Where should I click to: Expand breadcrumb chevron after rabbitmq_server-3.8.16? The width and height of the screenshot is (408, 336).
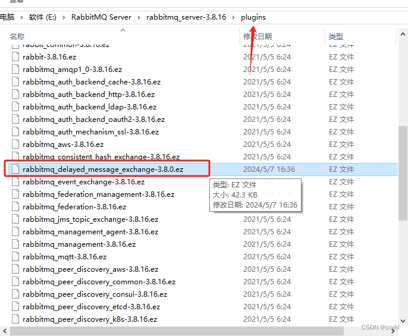233,17
